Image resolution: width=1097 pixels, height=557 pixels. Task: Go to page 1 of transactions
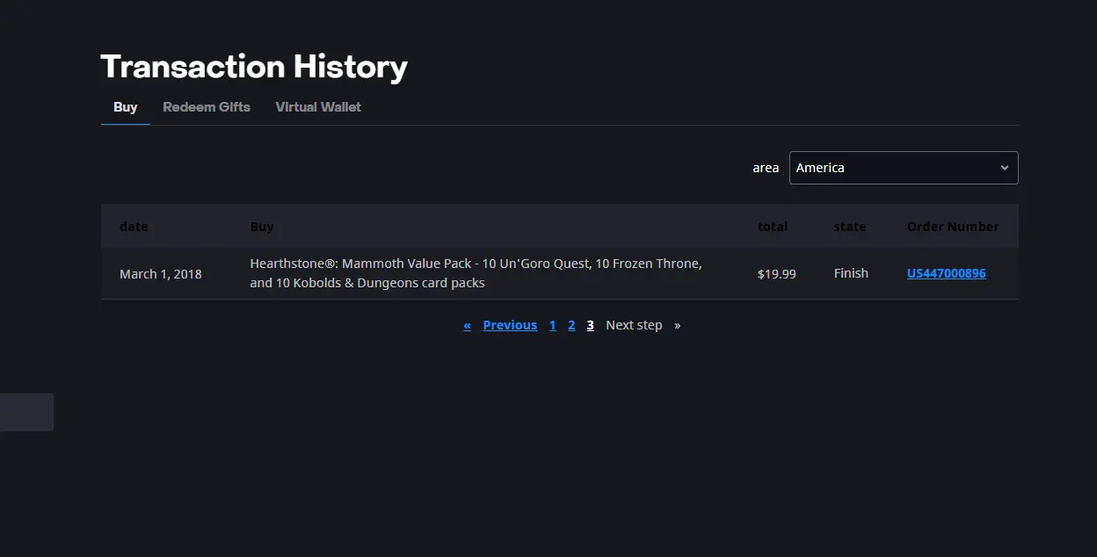click(552, 325)
